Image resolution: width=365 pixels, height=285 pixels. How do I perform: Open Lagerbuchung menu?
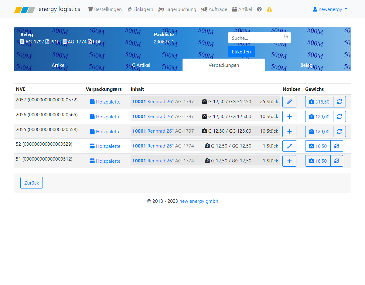177,9
